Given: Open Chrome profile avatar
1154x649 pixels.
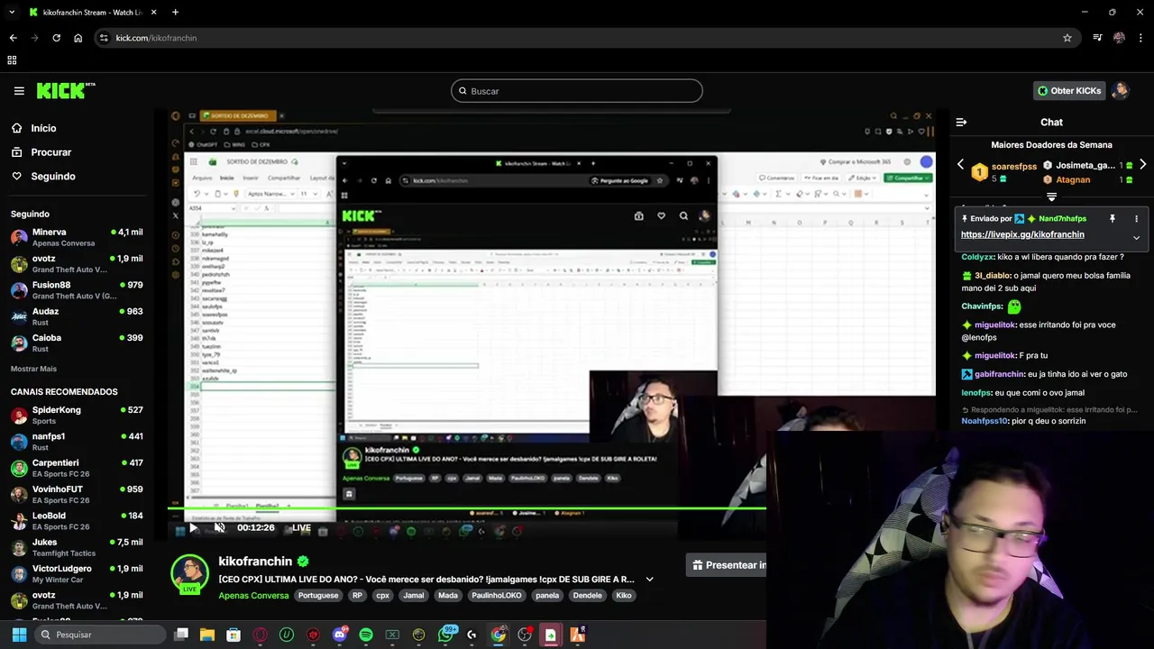Looking at the screenshot, I should 1119,38.
